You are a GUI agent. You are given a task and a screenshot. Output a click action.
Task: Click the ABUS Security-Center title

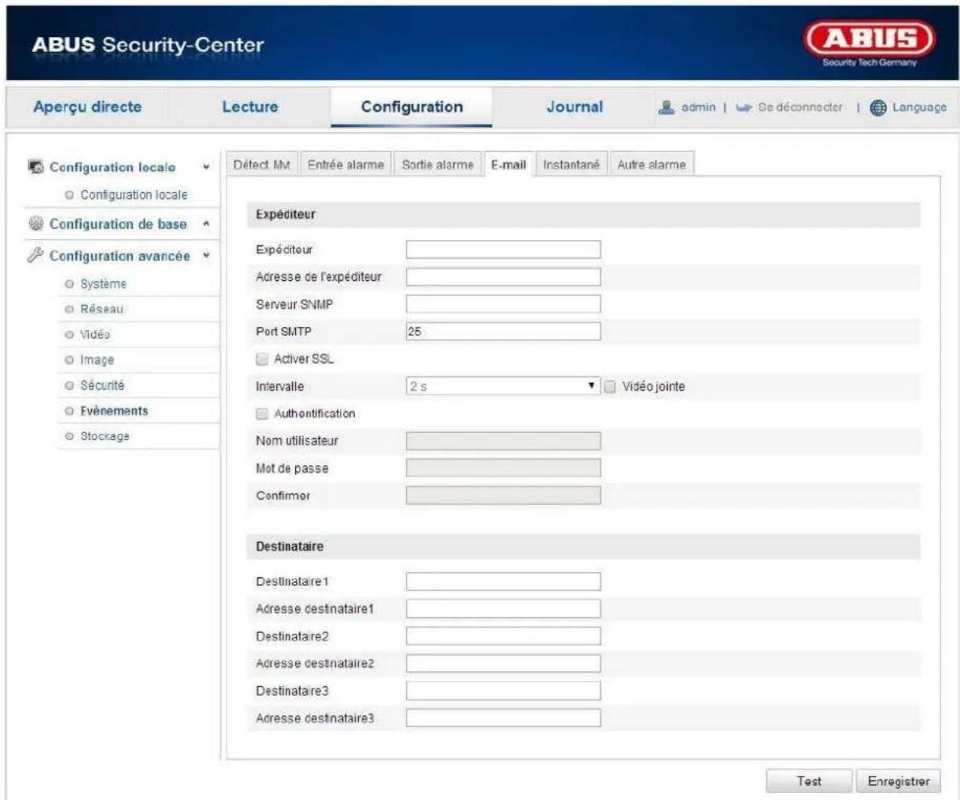148,45
